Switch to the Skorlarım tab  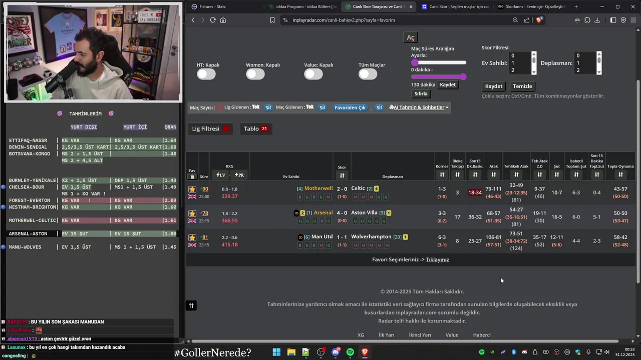(531, 6)
